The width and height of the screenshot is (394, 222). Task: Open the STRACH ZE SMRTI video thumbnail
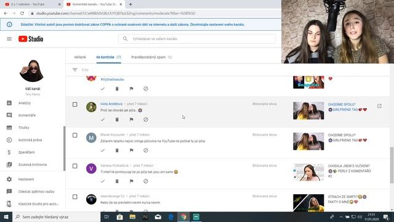point(308,203)
